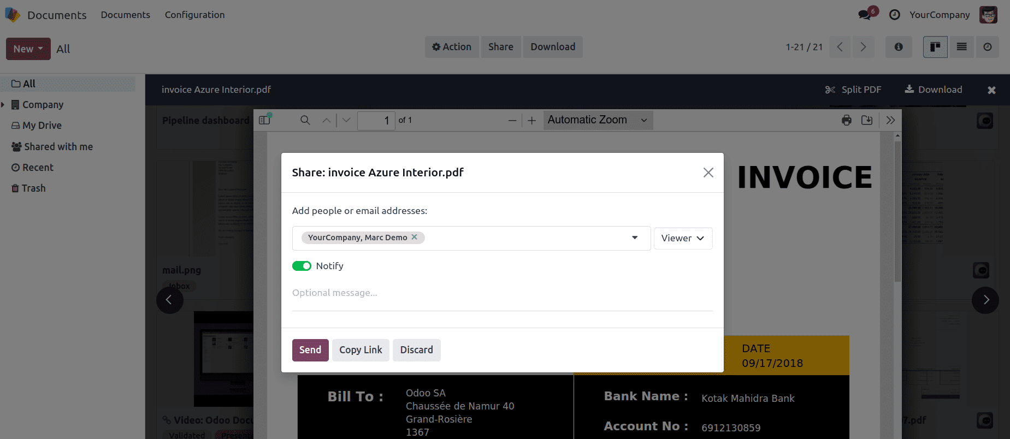The height and width of the screenshot is (439, 1010).
Task: Expand the recipients dropdown arrow
Action: (635, 238)
